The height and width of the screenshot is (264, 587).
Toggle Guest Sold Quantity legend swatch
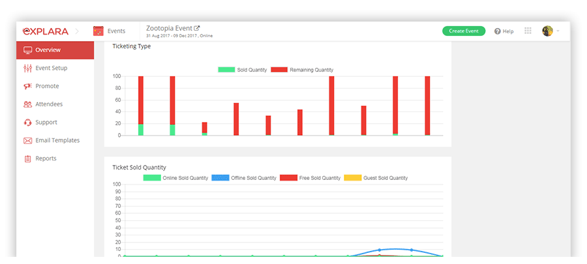click(x=353, y=178)
